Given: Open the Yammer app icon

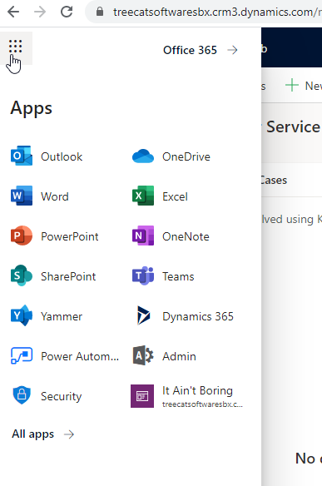Looking at the screenshot, I should coord(22,315).
